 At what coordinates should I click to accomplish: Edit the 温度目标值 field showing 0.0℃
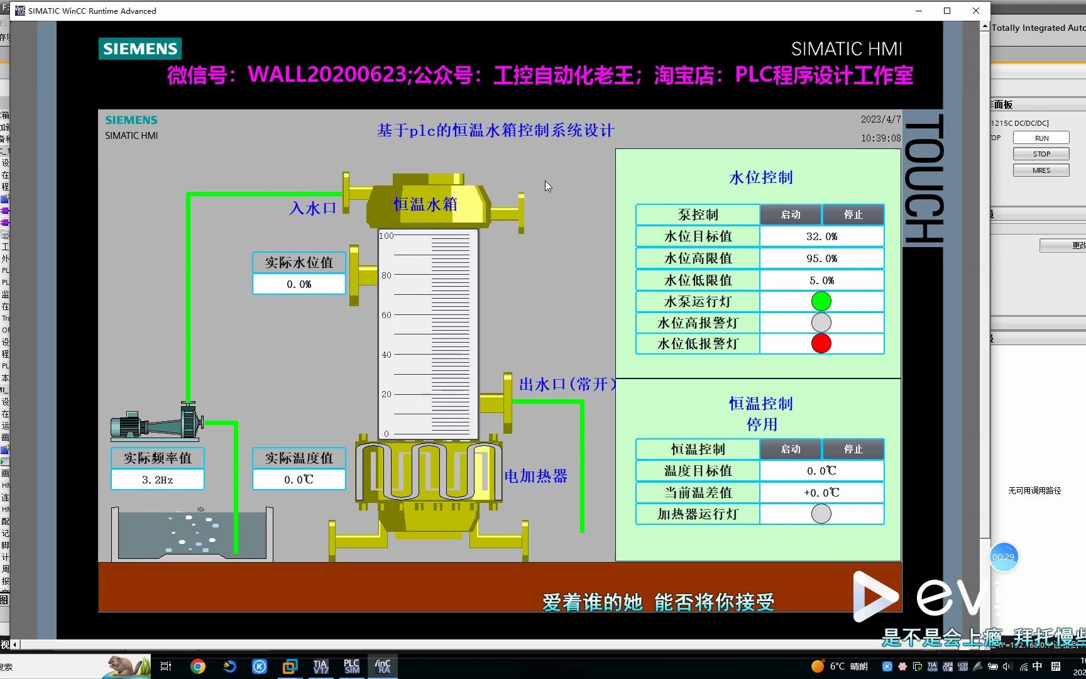click(821, 471)
